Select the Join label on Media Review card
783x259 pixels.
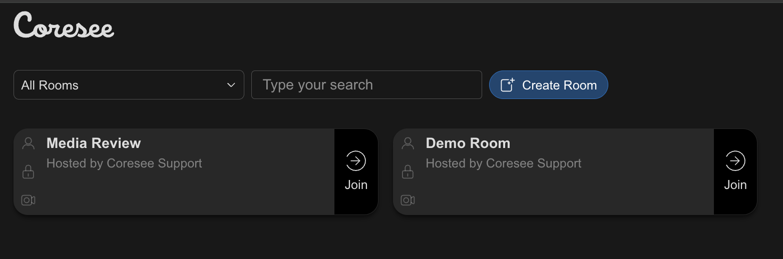356,185
